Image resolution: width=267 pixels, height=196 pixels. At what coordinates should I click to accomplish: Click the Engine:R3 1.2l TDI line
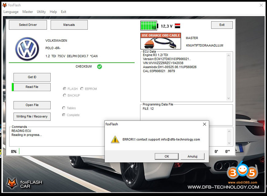pyautogui.click(x=156, y=55)
